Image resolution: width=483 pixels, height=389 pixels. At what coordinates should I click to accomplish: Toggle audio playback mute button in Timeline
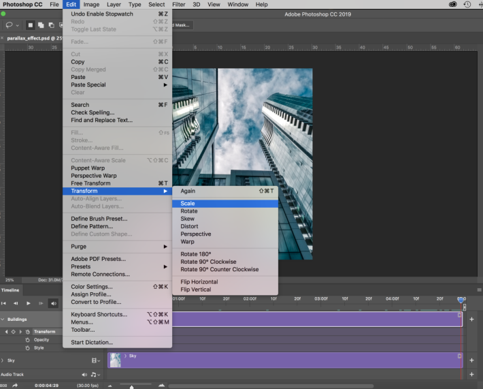click(54, 303)
